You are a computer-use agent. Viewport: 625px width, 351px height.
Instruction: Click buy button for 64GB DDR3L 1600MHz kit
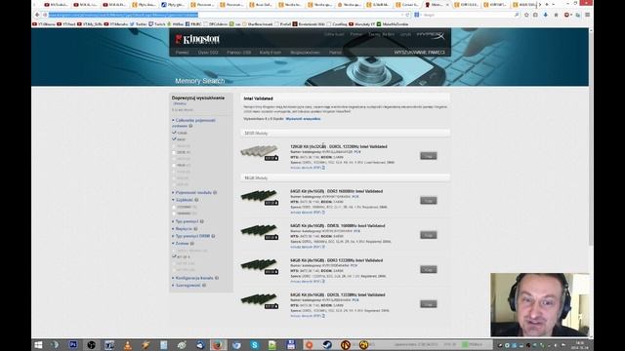pos(429,235)
